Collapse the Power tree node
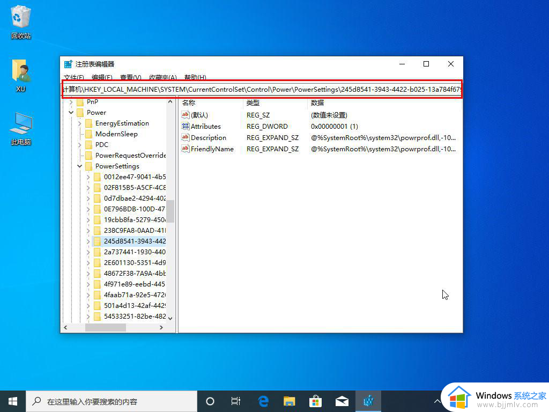The image size is (549, 412). tap(71, 113)
